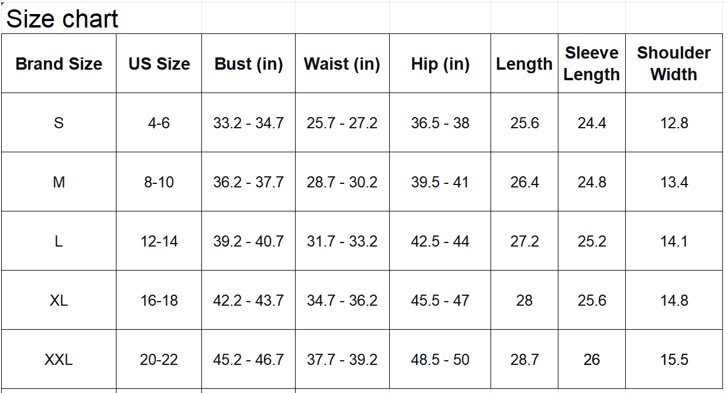
Task: Click the Waist (in) column header
Action: point(342,64)
